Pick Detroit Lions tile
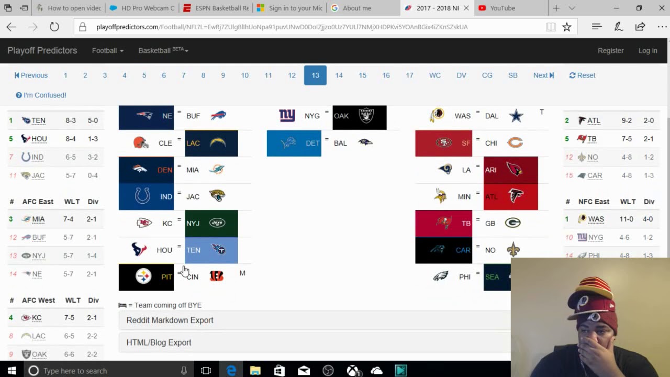 [294, 143]
